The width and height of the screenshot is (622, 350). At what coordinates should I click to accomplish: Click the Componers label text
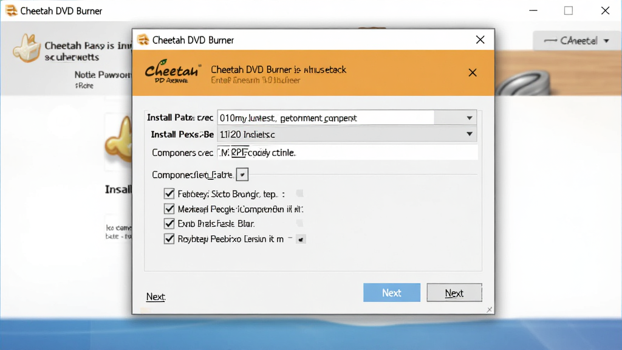182,153
